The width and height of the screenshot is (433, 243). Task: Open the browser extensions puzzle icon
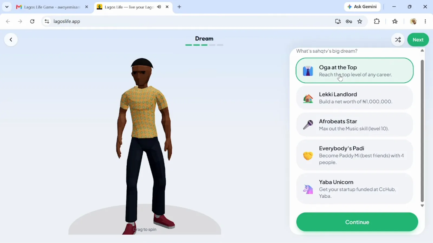click(377, 21)
